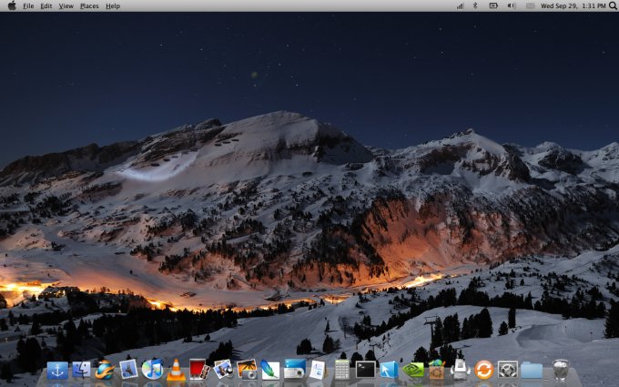Open the Edit menu
The height and width of the screenshot is (387, 619).
(x=46, y=6)
